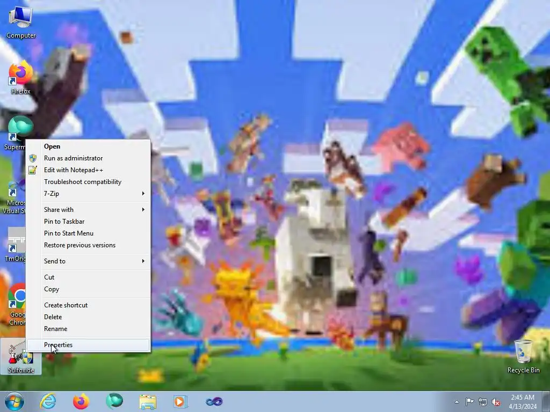Select the Sulfoxide desktop icon
This screenshot has height=412, width=550.
click(20, 357)
